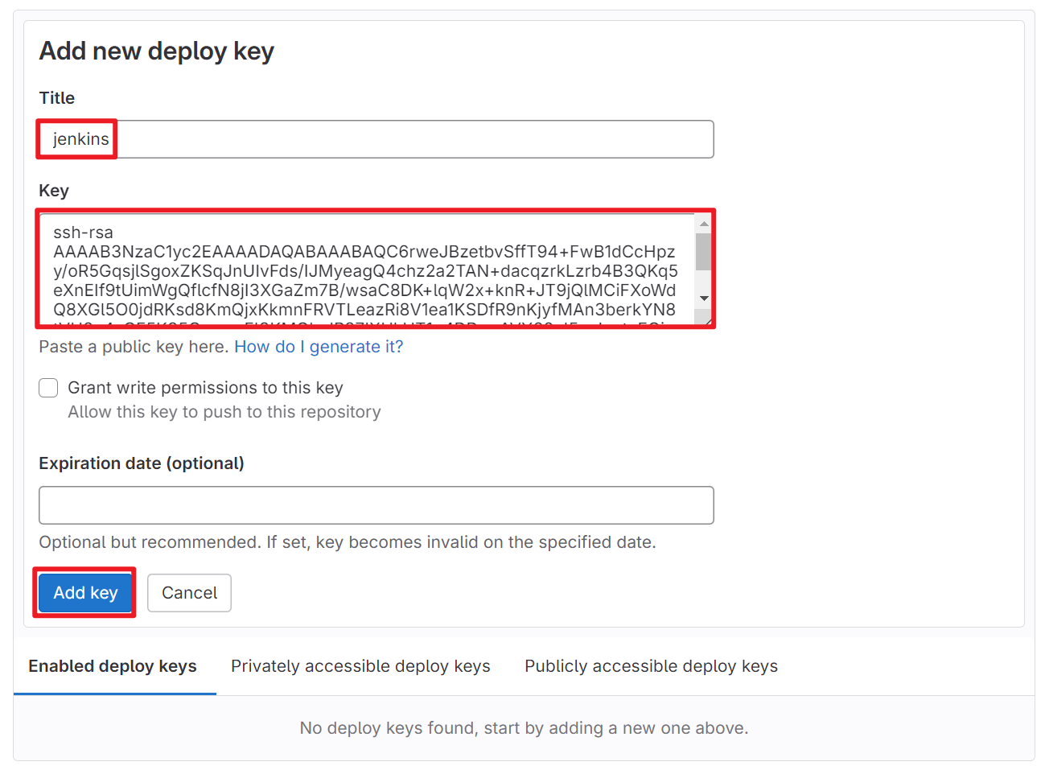Click the Key textarea scrollbar thumb
The image size is (1045, 774).
[x=704, y=251]
